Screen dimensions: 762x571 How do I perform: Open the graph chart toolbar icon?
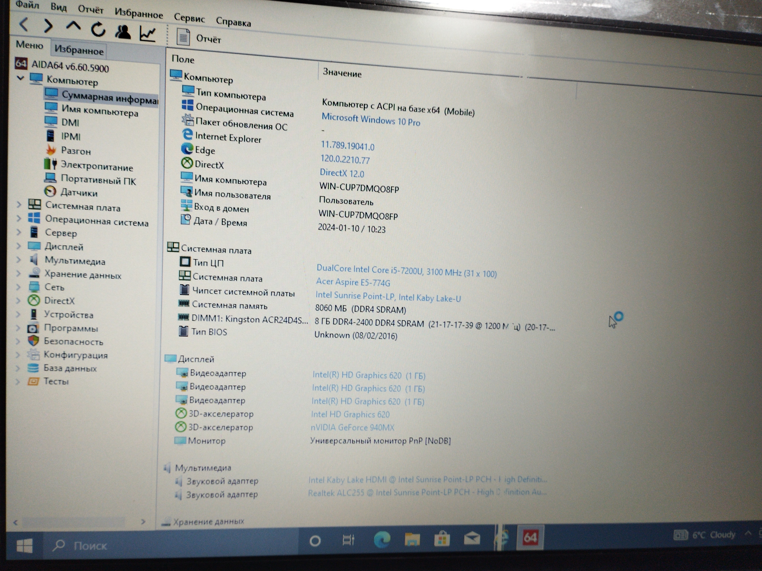[147, 34]
